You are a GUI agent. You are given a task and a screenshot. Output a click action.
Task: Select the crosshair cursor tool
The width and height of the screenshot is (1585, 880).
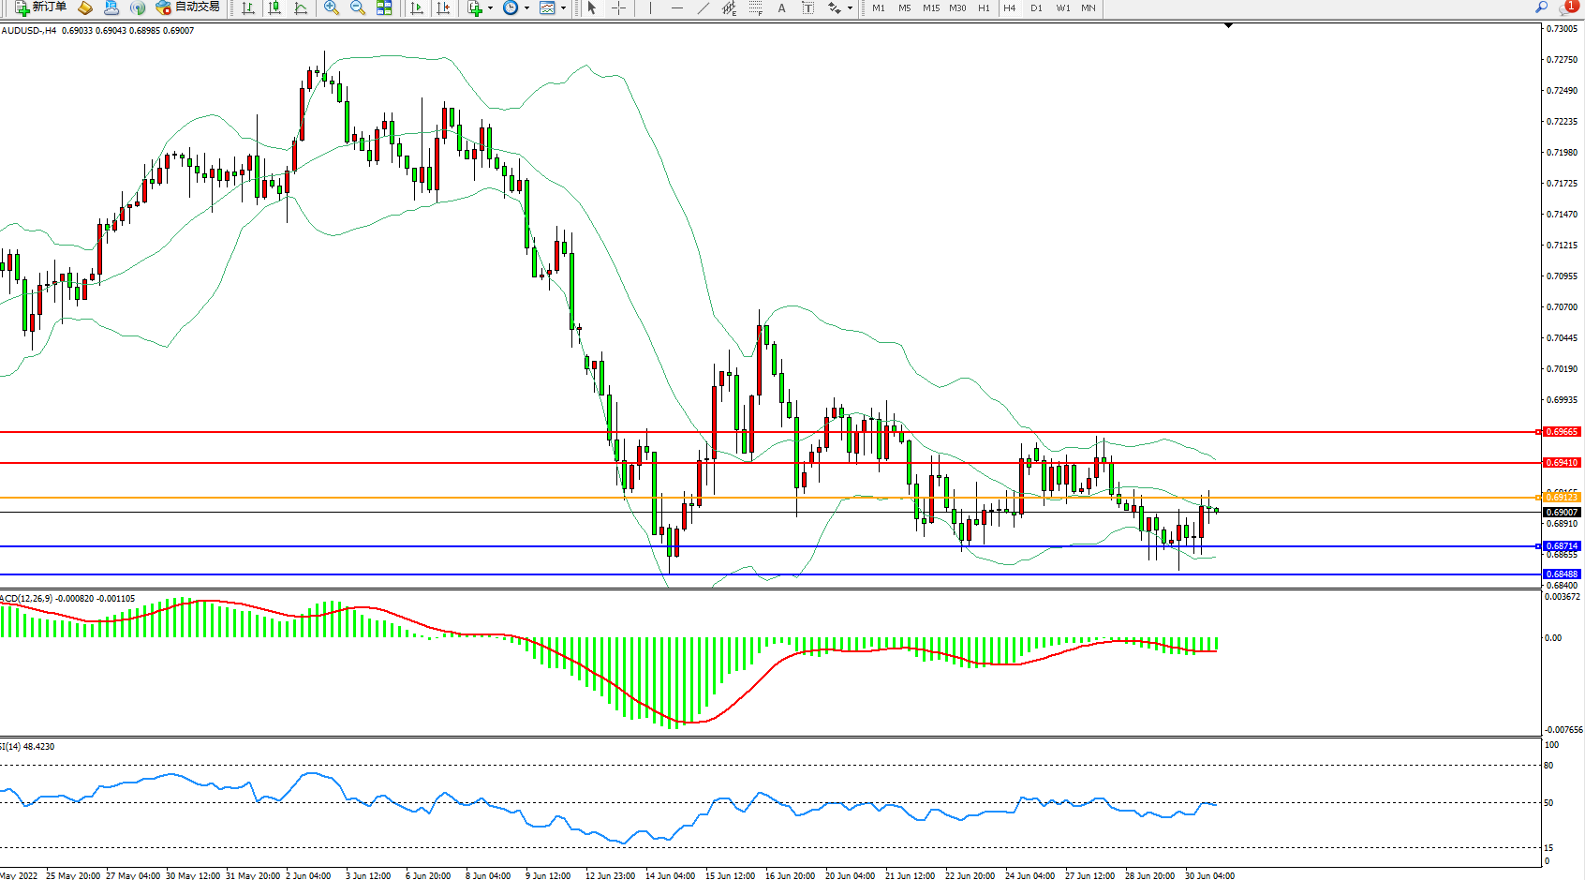618,7
